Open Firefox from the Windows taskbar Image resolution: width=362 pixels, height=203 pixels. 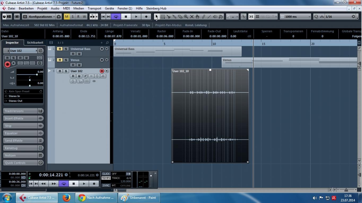(66, 198)
